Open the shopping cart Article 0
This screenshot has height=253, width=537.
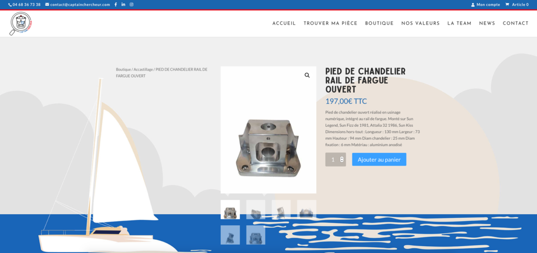(517, 4)
